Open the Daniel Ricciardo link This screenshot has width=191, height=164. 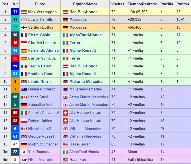click(42, 89)
